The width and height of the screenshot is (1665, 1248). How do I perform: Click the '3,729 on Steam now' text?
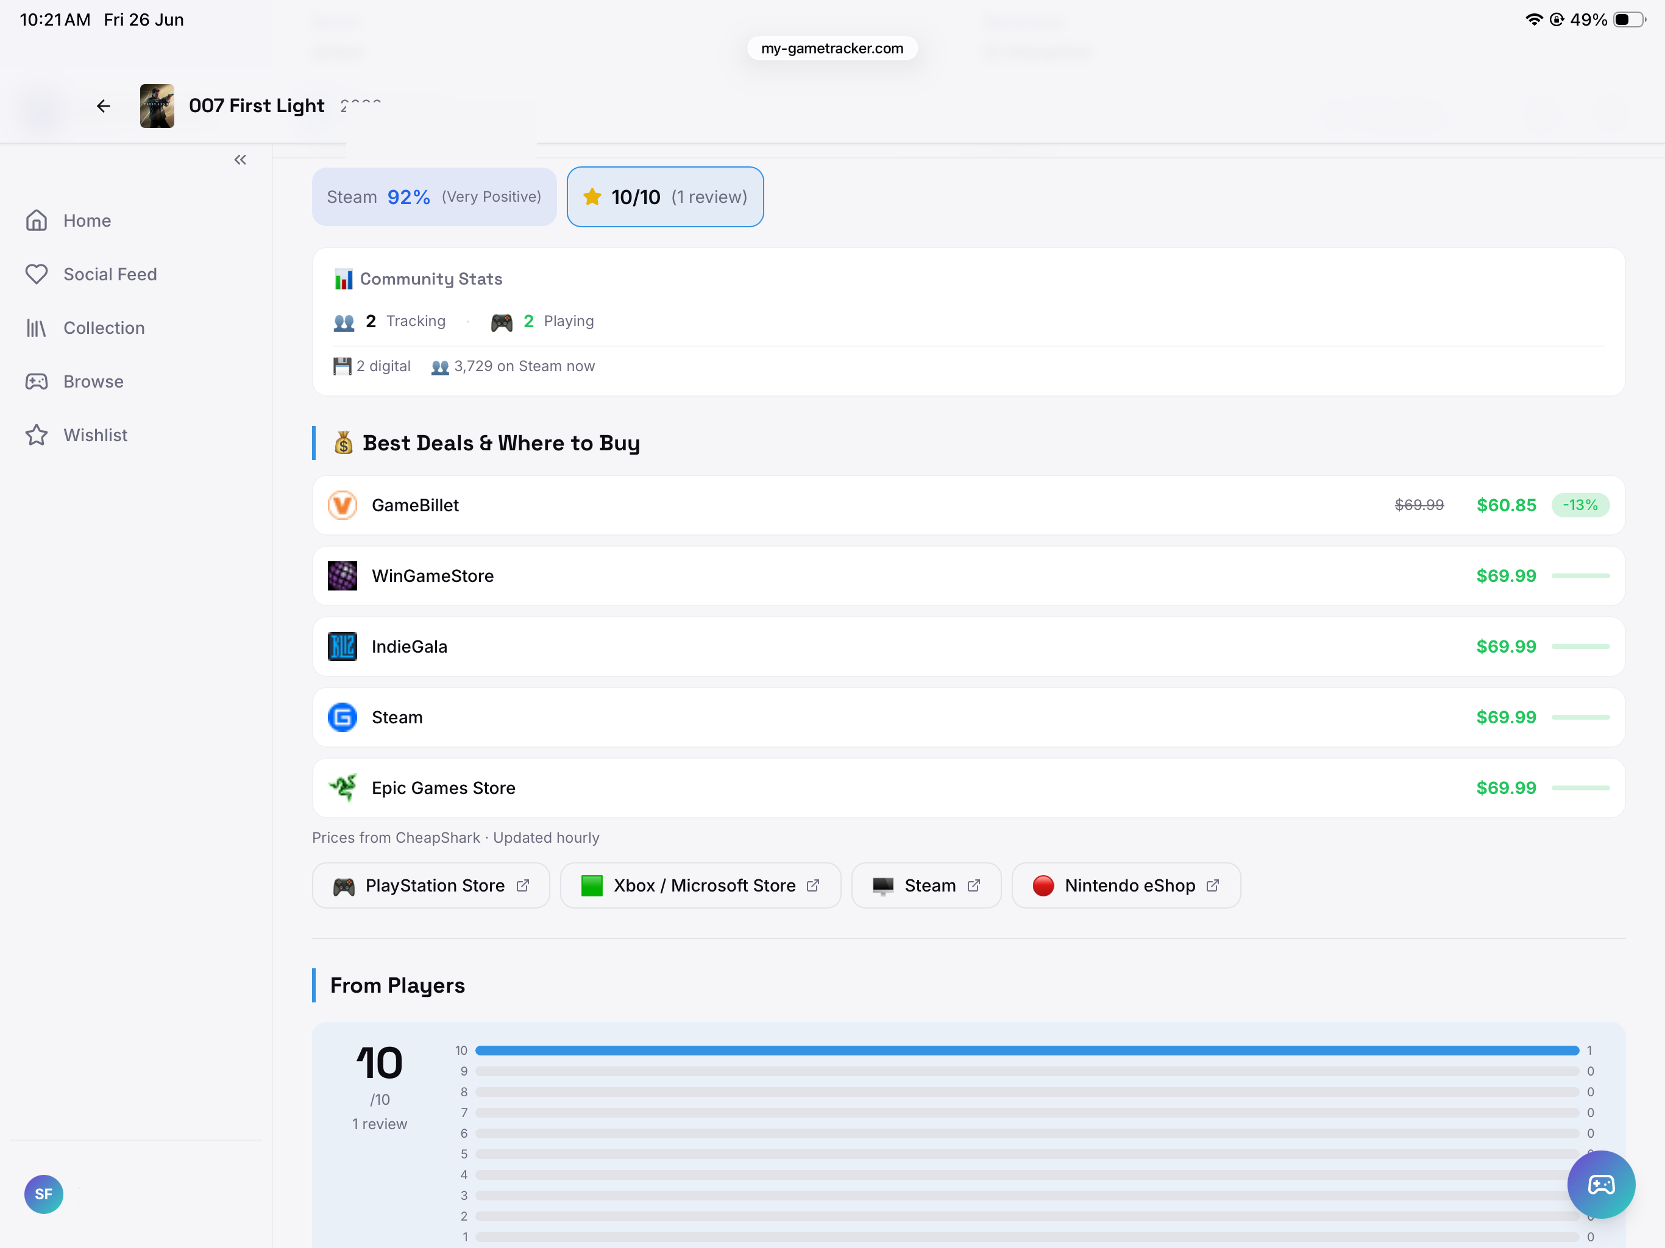[x=524, y=367]
